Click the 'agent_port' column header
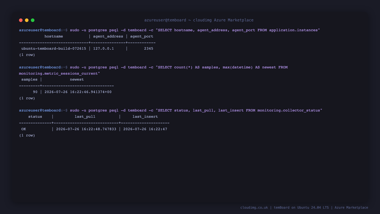This screenshot has width=380, height=214. (142, 36)
